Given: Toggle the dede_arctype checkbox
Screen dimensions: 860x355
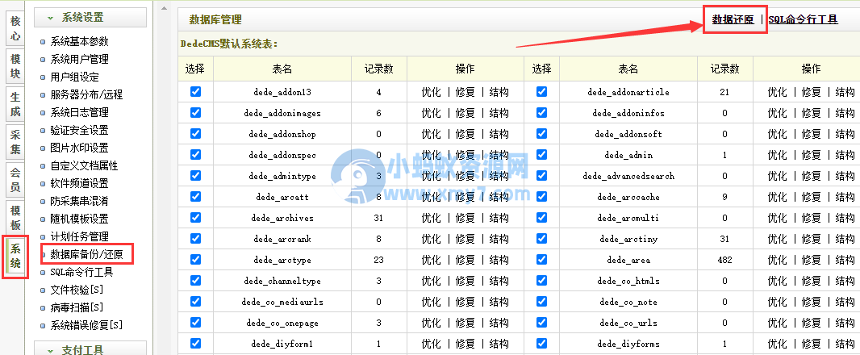Looking at the screenshot, I should (x=195, y=260).
